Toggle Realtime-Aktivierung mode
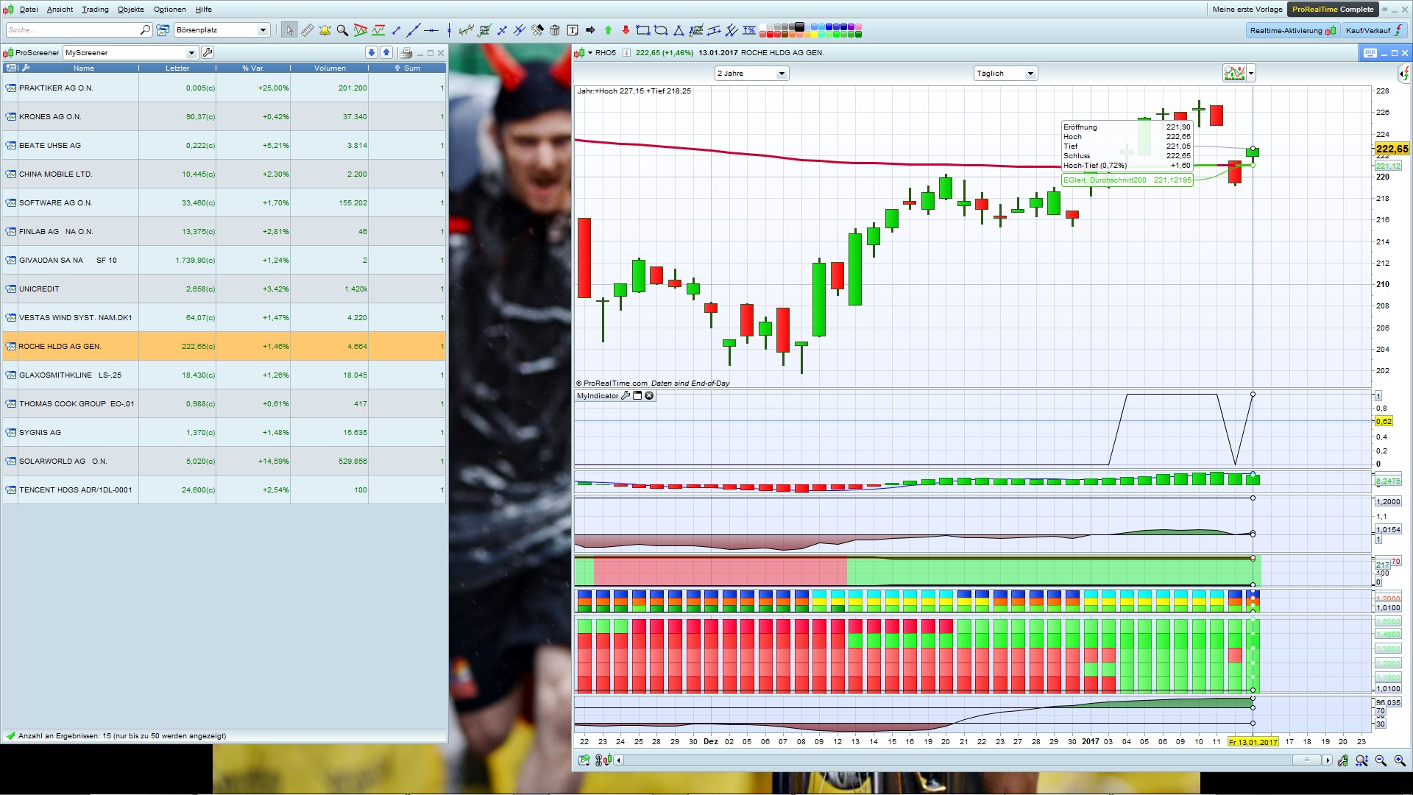This screenshot has height=795, width=1413. pos(1292,30)
